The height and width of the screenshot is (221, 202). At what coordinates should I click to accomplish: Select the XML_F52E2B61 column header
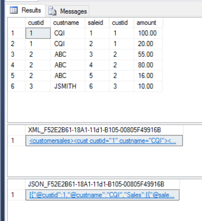[x=104, y=130]
